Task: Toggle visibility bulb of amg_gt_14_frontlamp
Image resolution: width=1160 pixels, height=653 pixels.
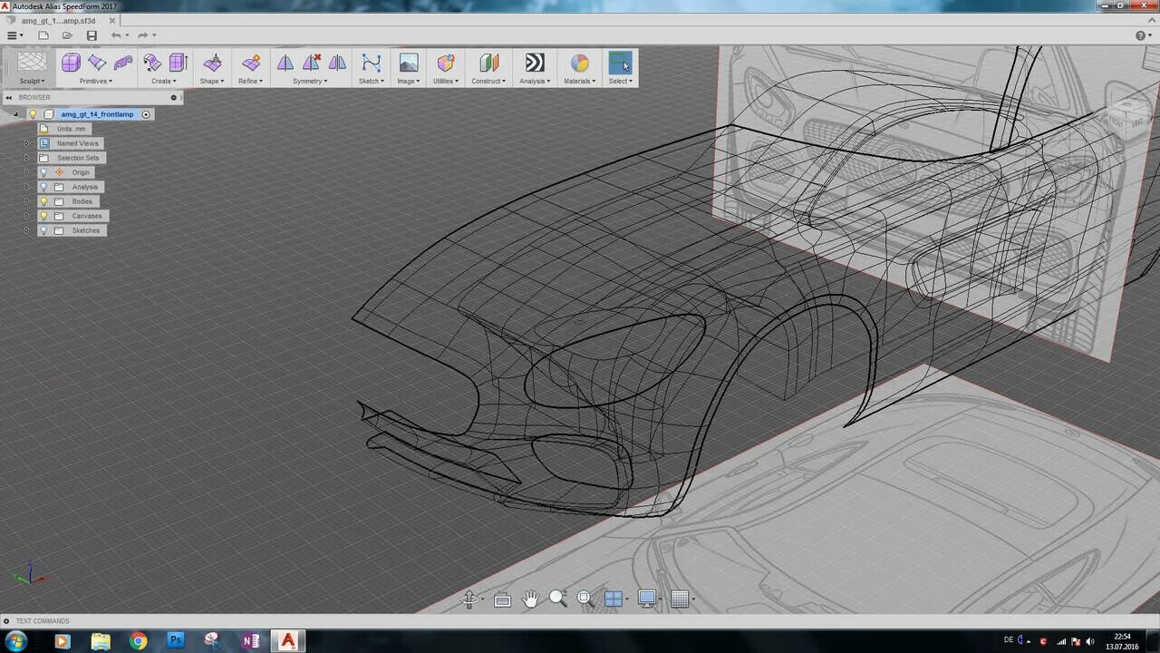Action: 34,114
